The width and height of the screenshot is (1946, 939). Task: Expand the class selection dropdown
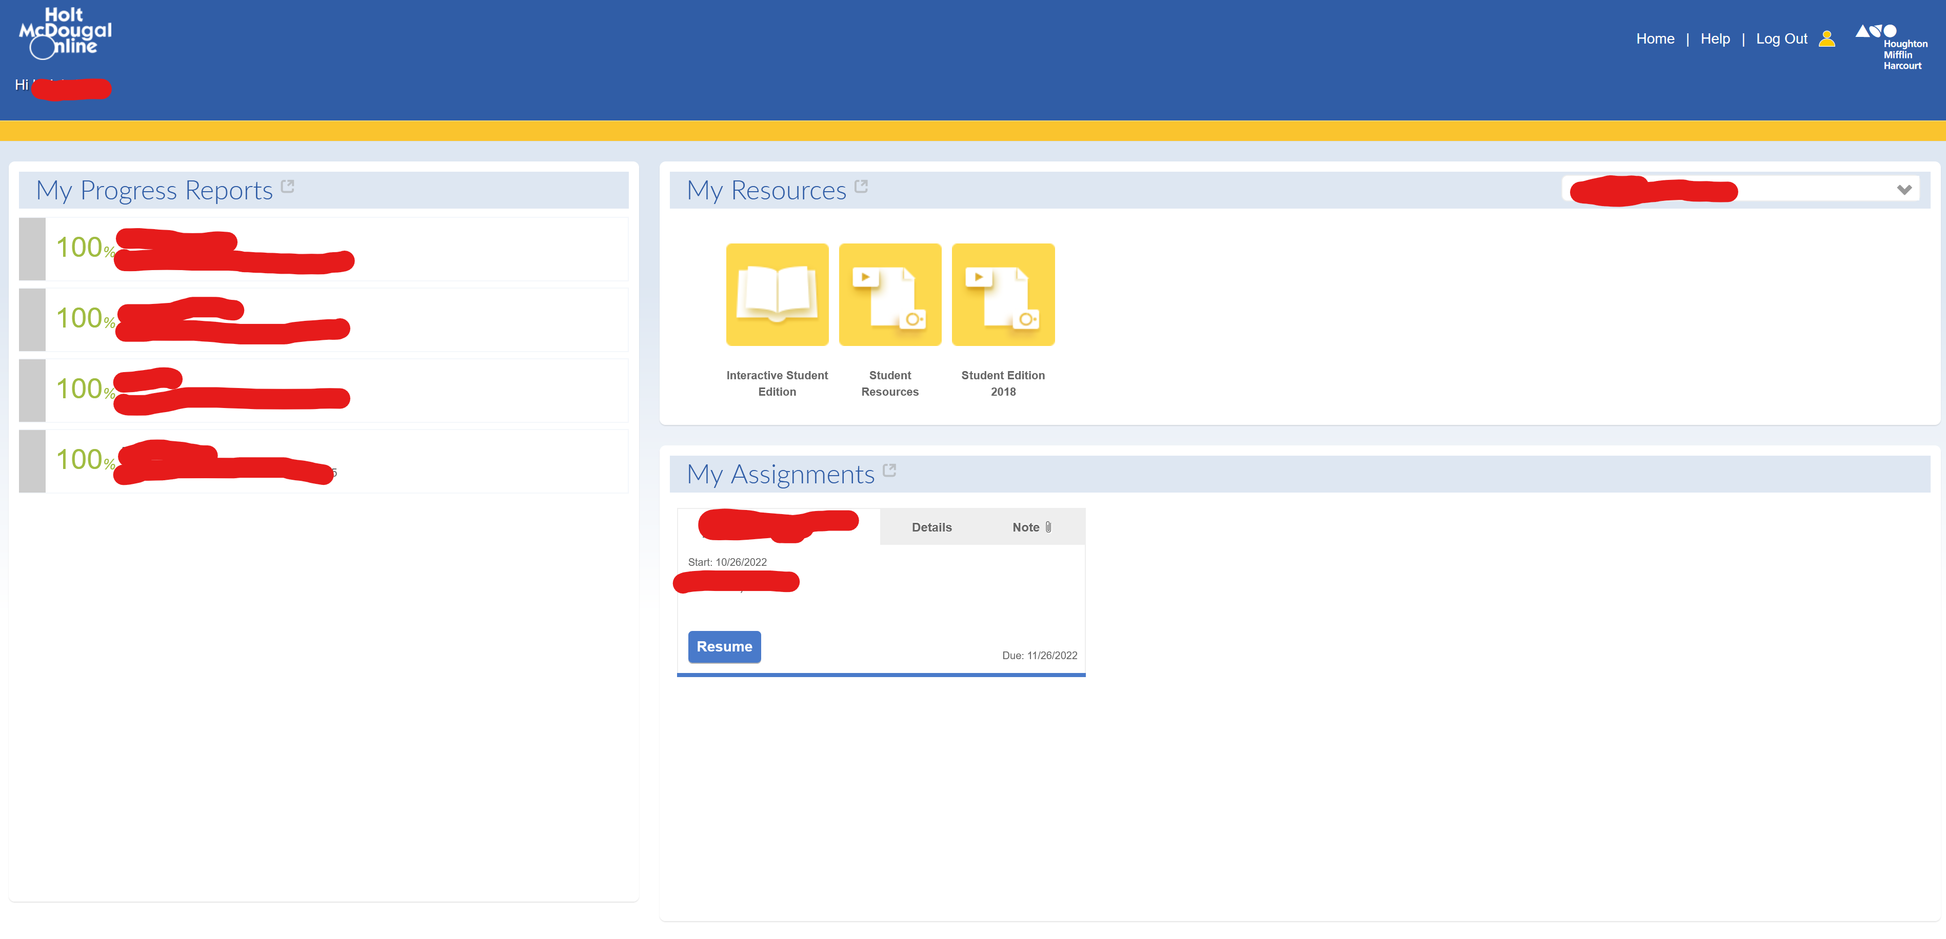click(x=1904, y=191)
